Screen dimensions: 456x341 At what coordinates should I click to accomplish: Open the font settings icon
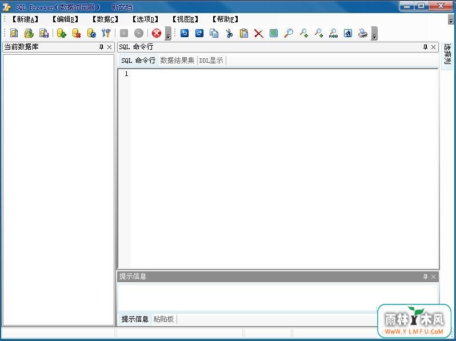tap(348, 33)
